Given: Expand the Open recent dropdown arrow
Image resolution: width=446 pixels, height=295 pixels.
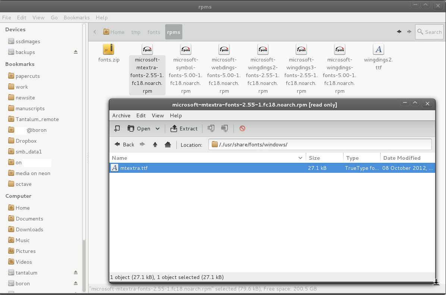Looking at the screenshot, I should (x=158, y=129).
